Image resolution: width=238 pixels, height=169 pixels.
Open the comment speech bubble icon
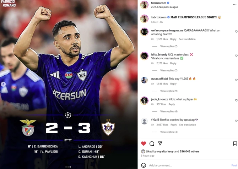(152, 144)
